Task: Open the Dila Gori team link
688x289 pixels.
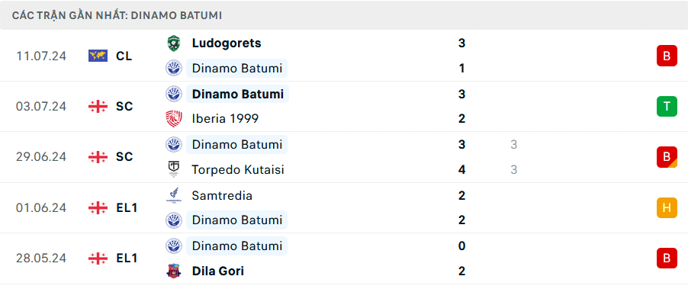Action: coord(217,271)
